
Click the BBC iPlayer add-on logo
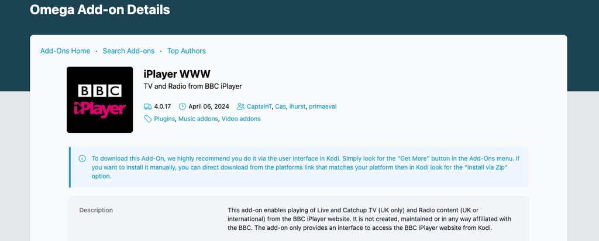99,99
